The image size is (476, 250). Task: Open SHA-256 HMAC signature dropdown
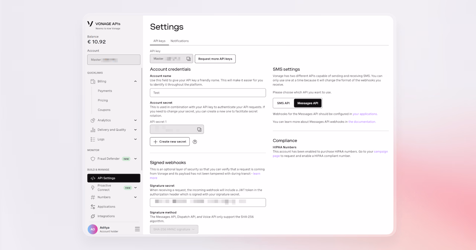click(174, 229)
